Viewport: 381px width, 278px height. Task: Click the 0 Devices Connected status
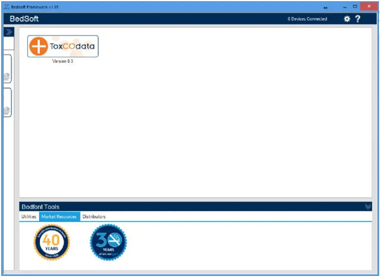307,19
